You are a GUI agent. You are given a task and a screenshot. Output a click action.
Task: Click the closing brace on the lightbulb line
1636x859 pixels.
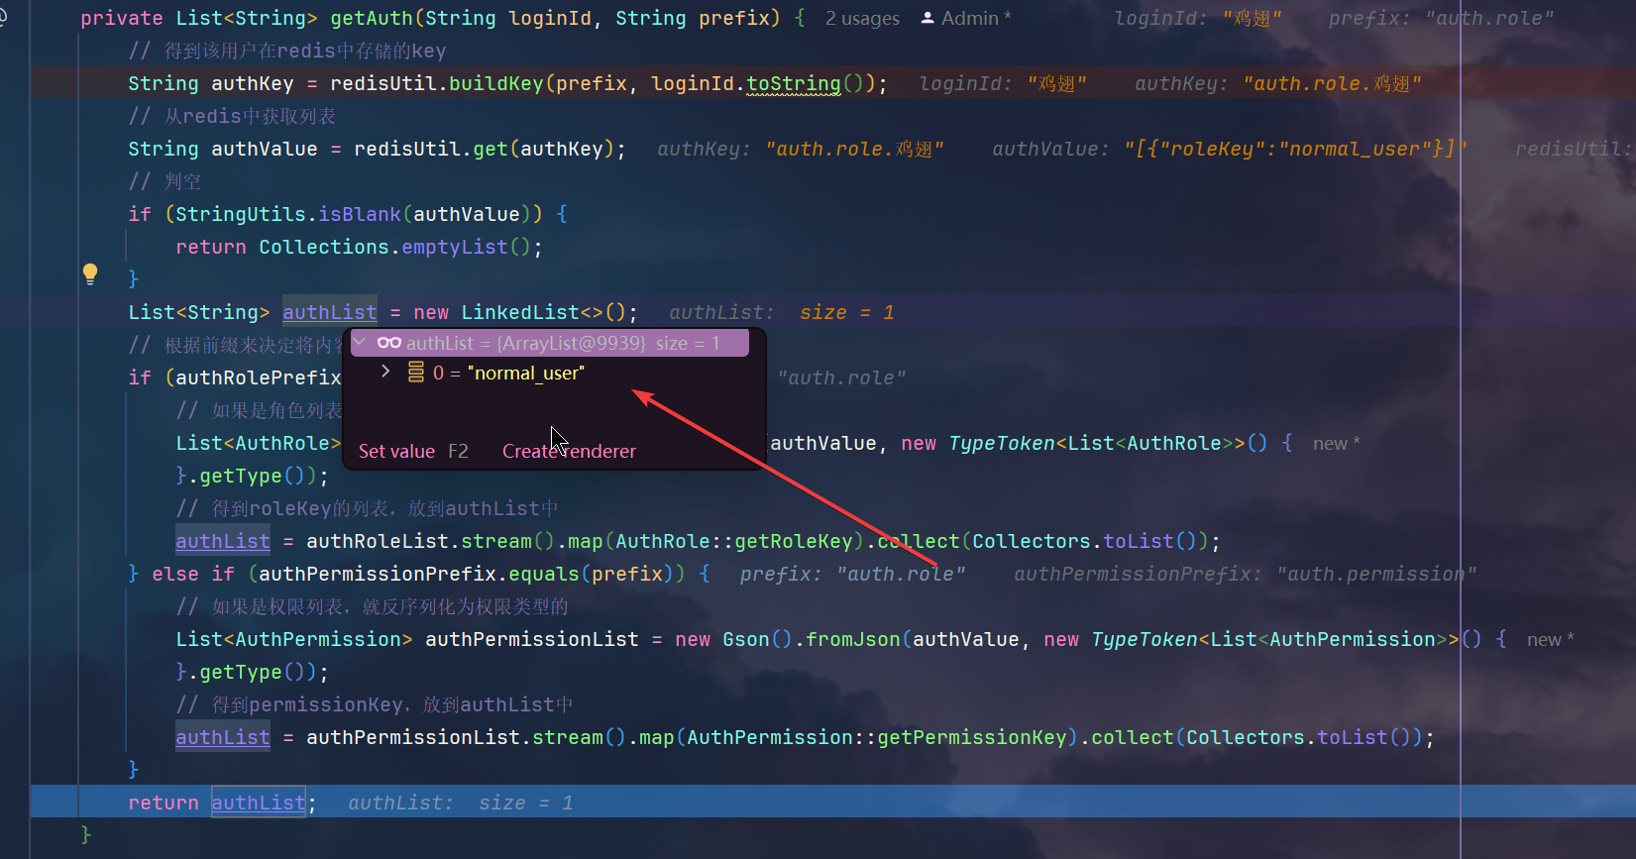click(134, 279)
